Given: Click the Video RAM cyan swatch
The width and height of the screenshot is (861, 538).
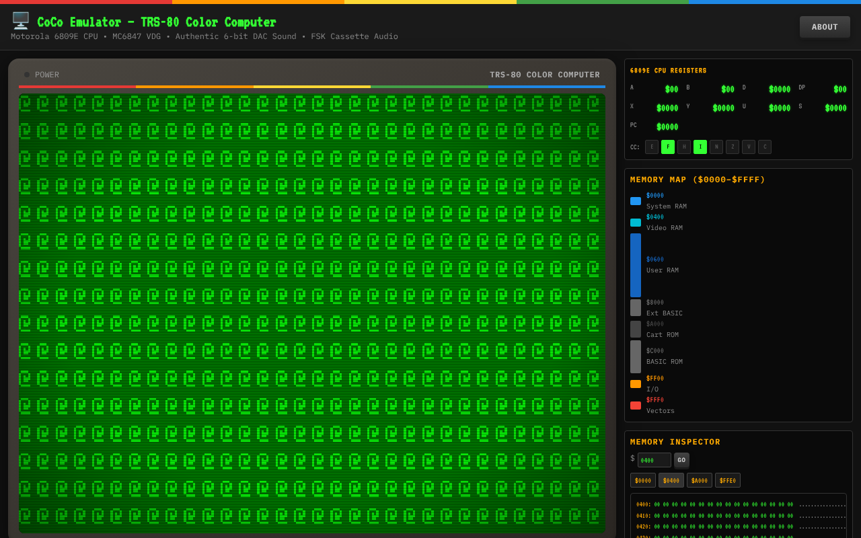Looking at the screenshot, I should [x=636, y=223].
